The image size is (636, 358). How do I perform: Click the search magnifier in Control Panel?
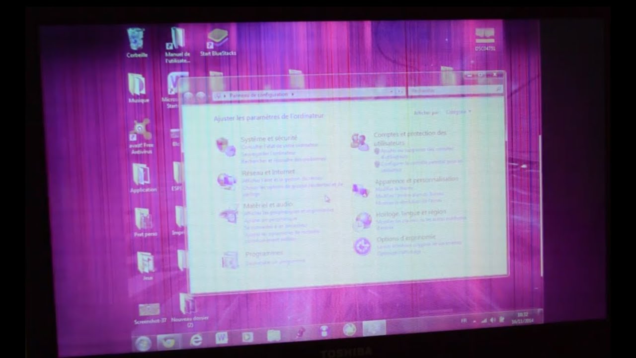tap(498, 89)
